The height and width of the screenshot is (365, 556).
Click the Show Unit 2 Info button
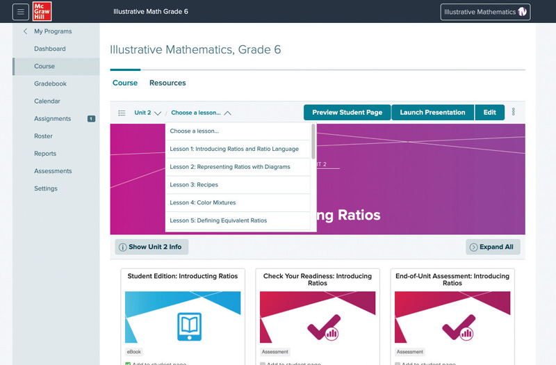[x=152, y=247]
